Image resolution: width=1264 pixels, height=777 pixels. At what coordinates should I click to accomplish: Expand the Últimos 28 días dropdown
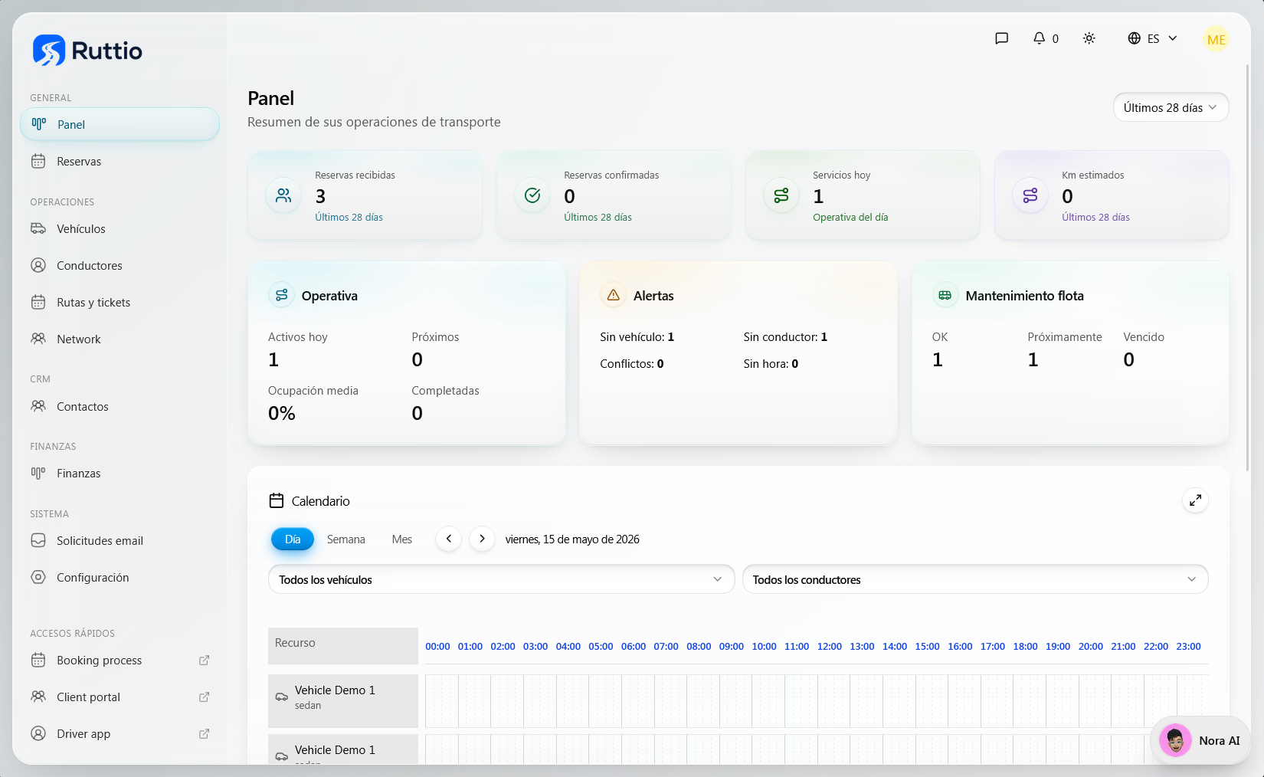[1171, 107]
